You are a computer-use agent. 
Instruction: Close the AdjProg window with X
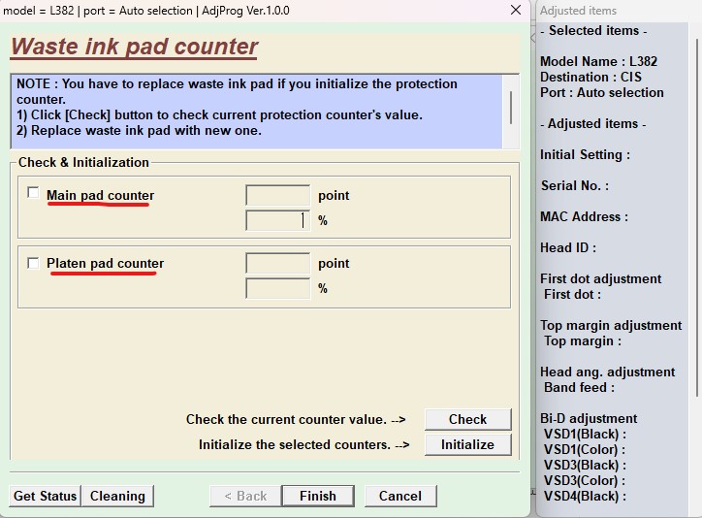[515, 11]
